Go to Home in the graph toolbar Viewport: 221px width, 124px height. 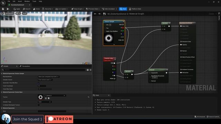pyautogui.click(x=36, y=9)
